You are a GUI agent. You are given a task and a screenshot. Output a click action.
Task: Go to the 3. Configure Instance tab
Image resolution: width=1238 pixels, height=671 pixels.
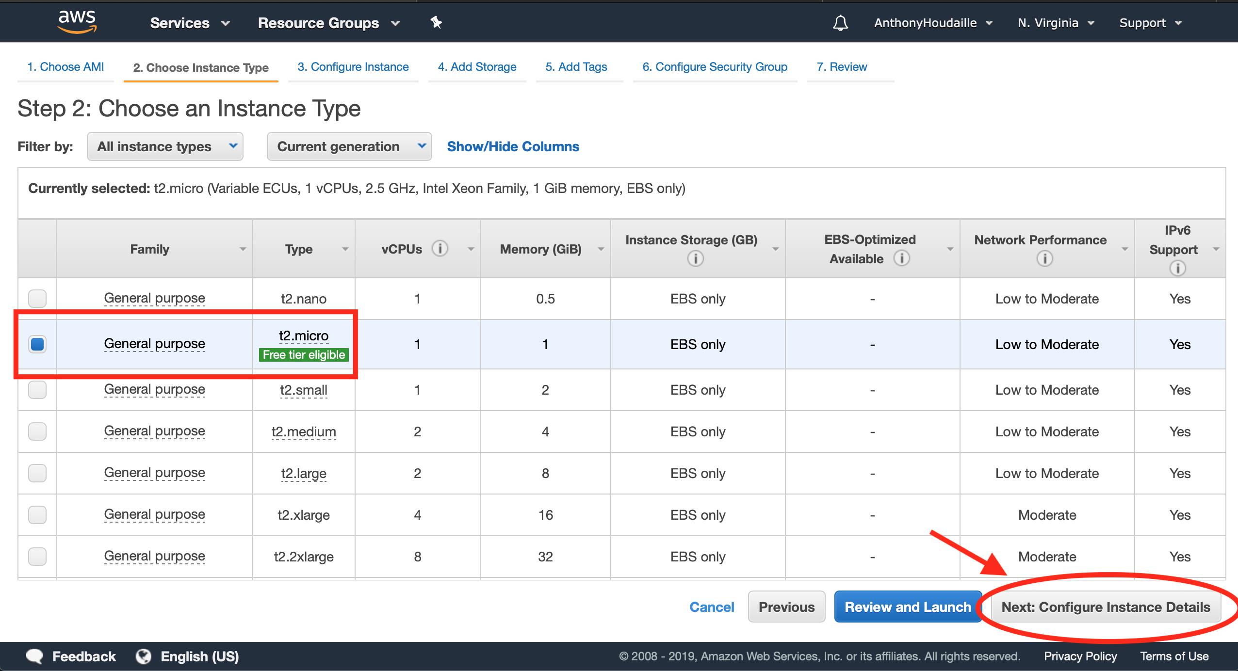353,67
